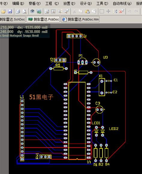The image size is (142, 174).
Task: Select the LED2 designator label
Action: point(114,129)
